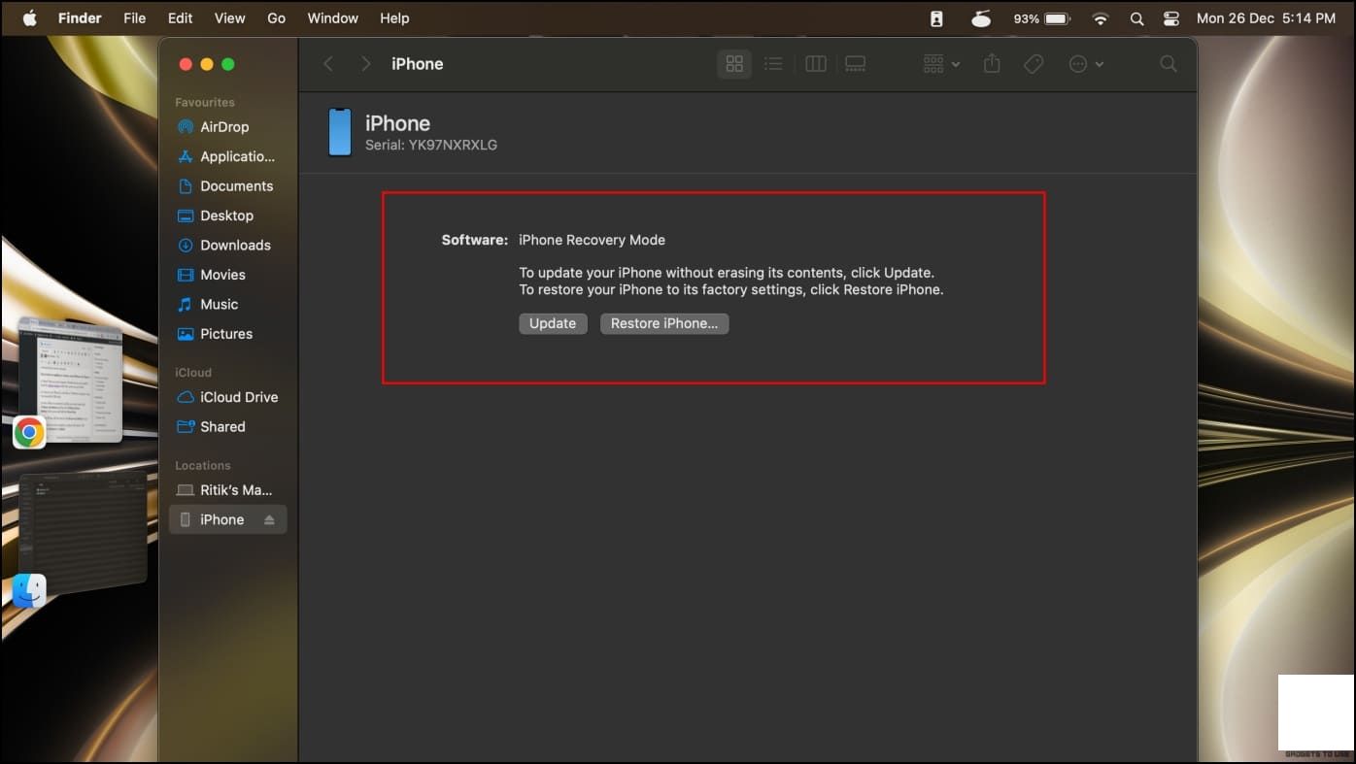Open the Window menu
The width and height of the screenshot is (1356, 764).
(332, 18)
